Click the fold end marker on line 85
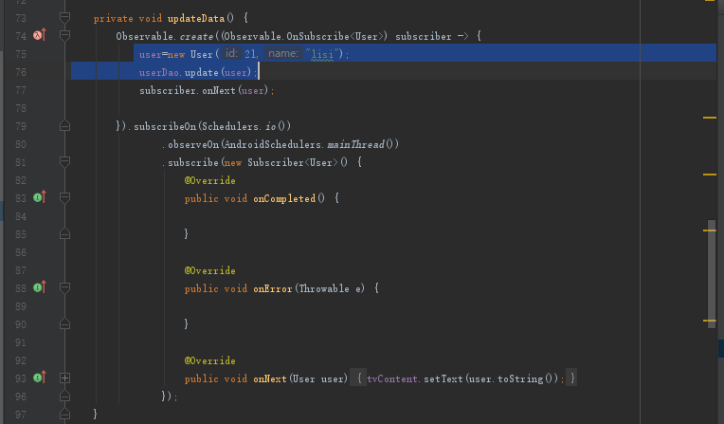 (64, 234)
